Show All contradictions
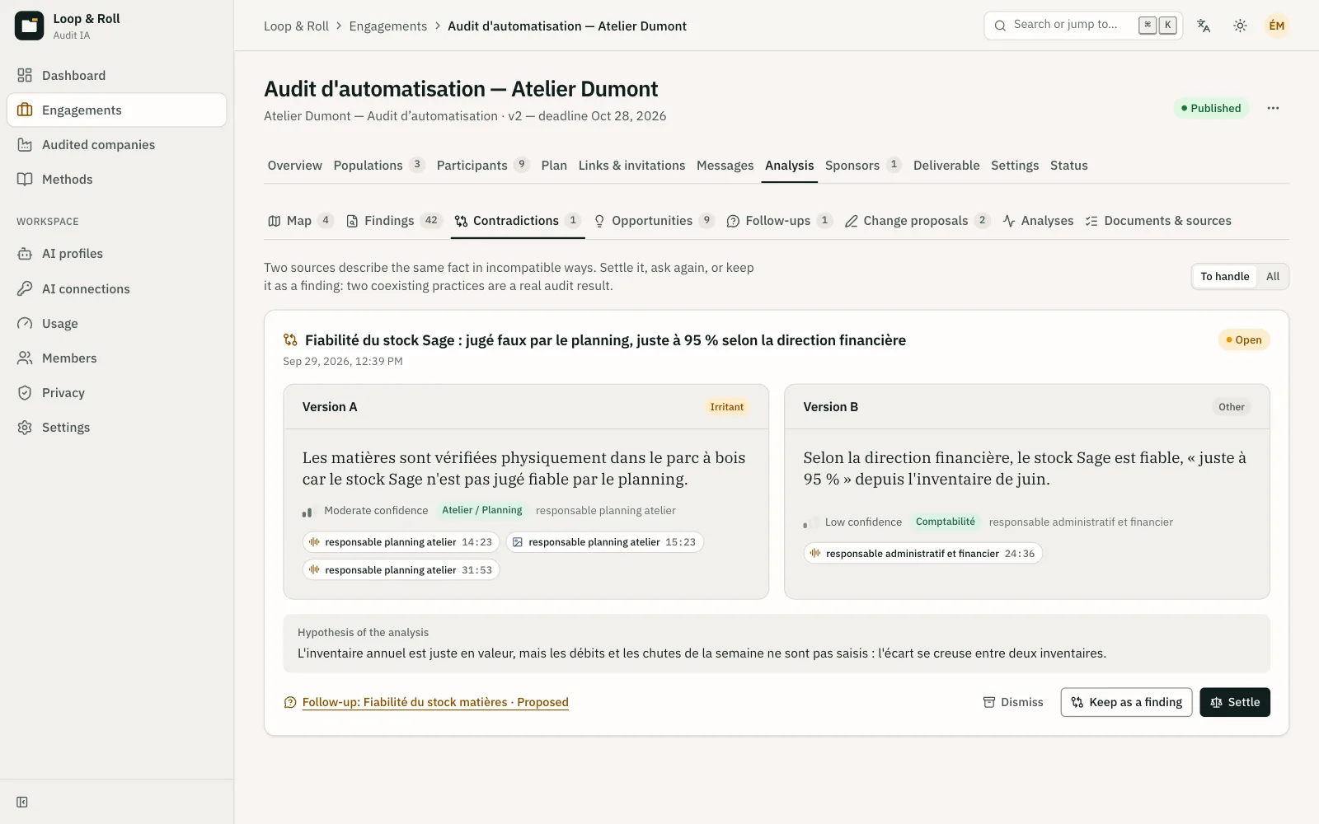 click(1273, 277)
